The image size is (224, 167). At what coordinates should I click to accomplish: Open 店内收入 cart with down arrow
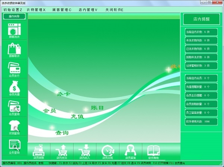(x=84, y=151)
